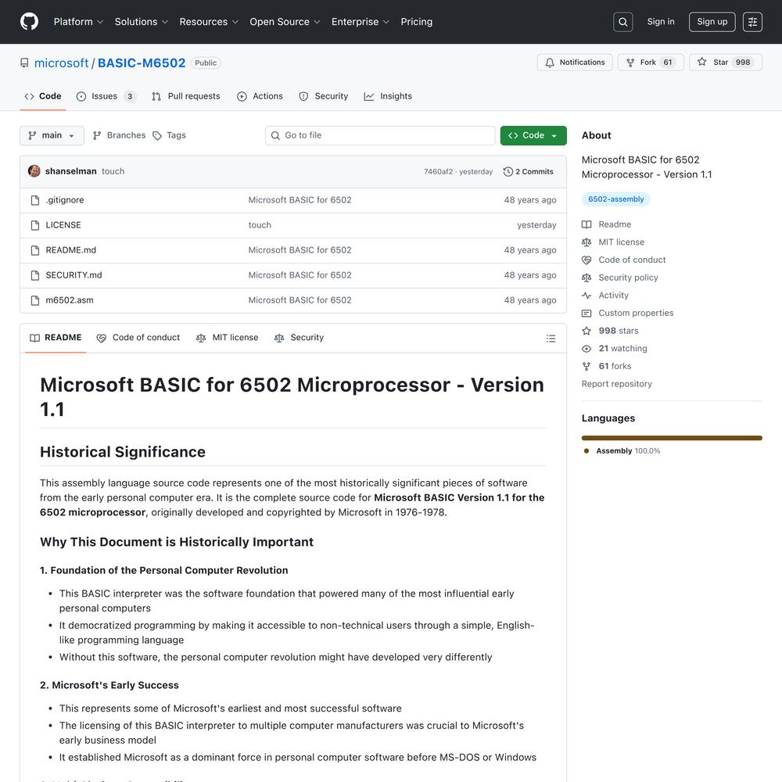
Task: Click the heart icon beside Code of conduct in About
Action: coord(586,260)
